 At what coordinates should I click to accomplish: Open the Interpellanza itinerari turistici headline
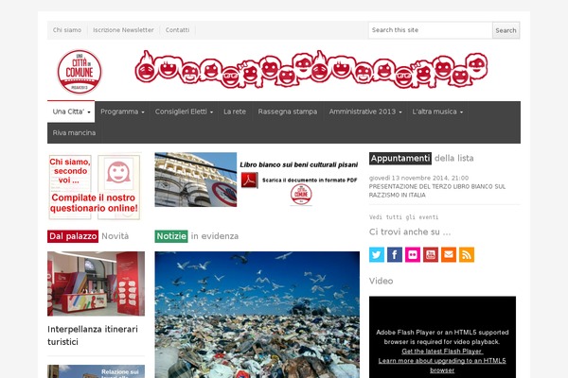[93, 335]
